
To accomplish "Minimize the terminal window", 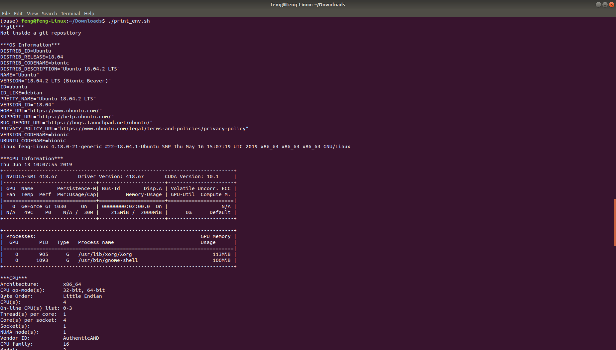I will [x=598, y=5].
